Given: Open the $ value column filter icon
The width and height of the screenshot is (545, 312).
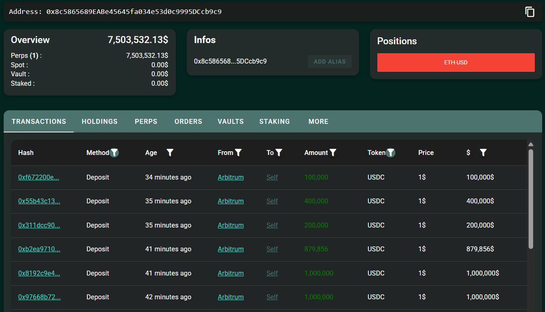Looking at the screenshot, I should 483,153.
